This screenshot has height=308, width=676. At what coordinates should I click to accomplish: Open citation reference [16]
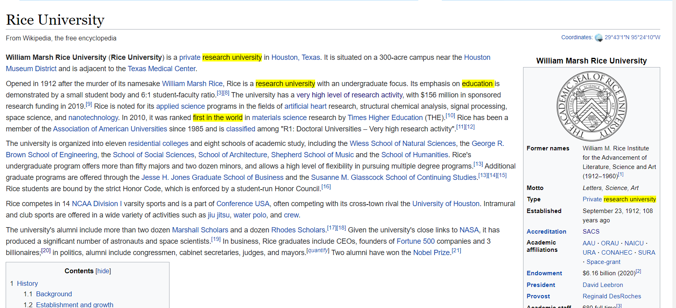(x=326, y=187)
